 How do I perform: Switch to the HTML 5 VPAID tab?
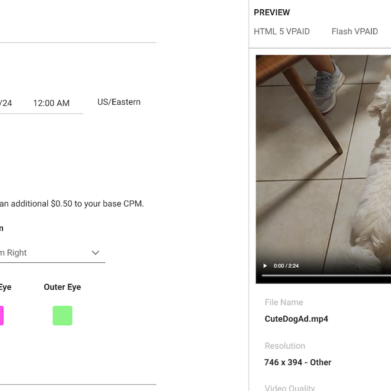281,31
